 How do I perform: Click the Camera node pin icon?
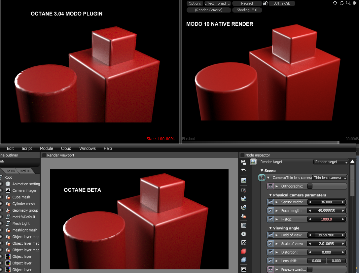(x=262, y=178)
